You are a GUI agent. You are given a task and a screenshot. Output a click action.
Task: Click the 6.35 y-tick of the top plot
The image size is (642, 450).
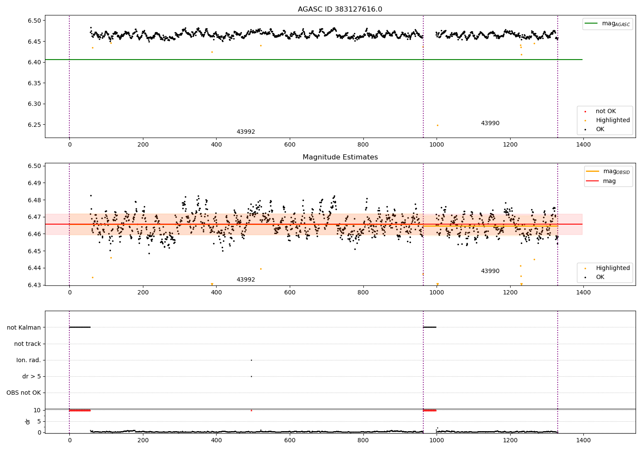(34, 83)
